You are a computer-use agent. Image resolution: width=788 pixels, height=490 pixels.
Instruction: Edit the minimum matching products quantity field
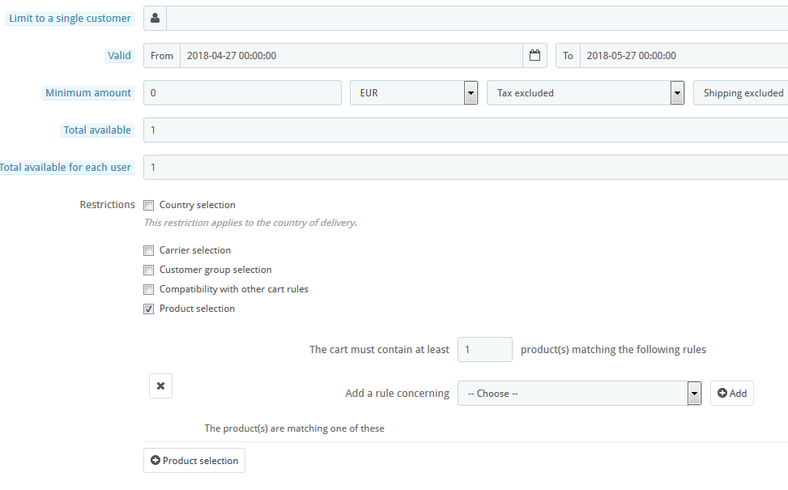pos(484,350)
